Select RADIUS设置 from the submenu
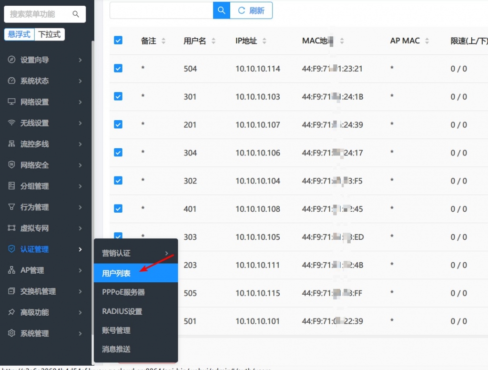 pyautogui.click(x=122, y=311)
